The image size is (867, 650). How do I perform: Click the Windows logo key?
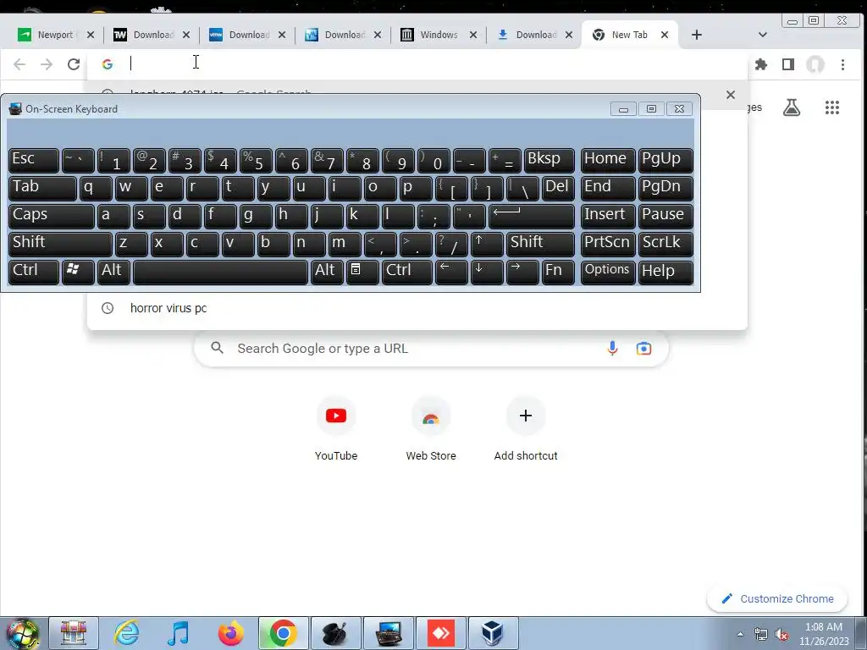pyautogui.click(x=78, y=272)
